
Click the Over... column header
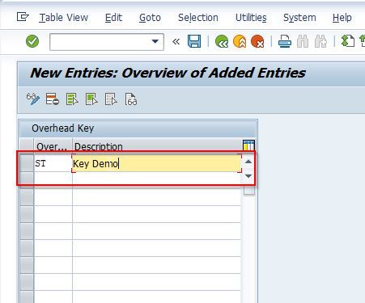point(53,146)
